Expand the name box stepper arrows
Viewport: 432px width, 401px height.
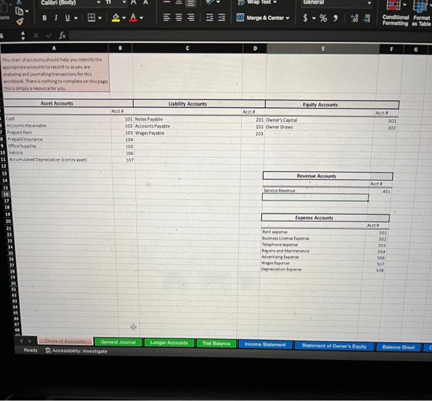coord(23,36)
